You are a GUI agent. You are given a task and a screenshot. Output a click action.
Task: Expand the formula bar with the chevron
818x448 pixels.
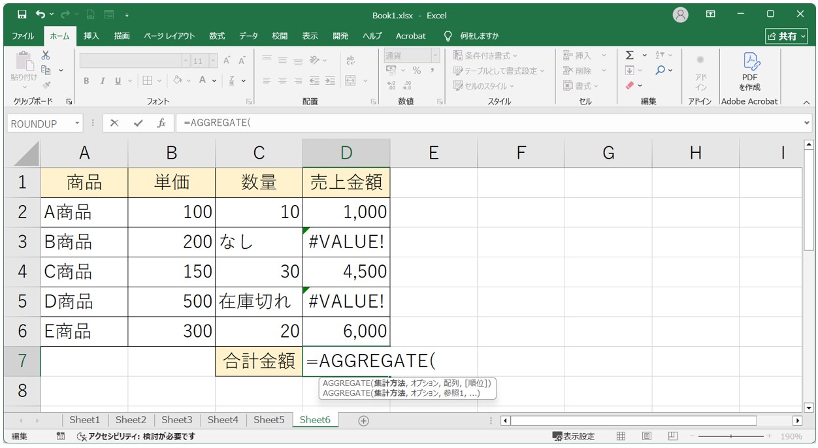[807, 123]
